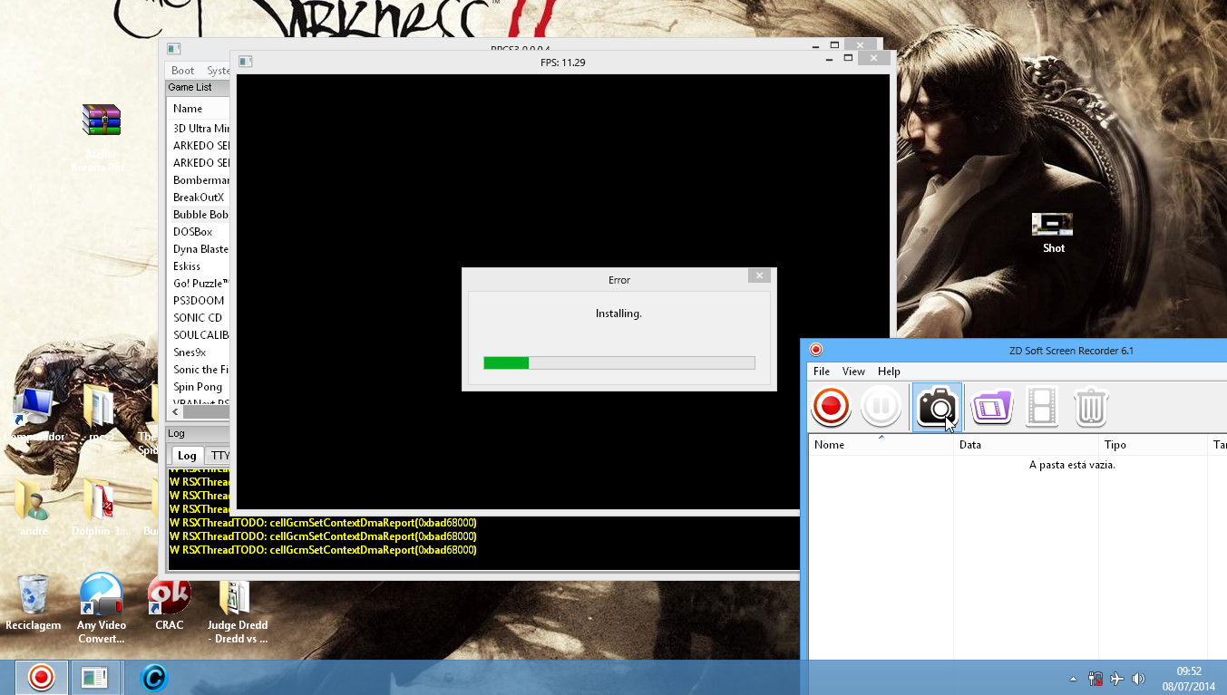This screenshot has height=695, width=1227.
Task: Click the volume speaker icon in tray
Action: tap(1139, 679)
